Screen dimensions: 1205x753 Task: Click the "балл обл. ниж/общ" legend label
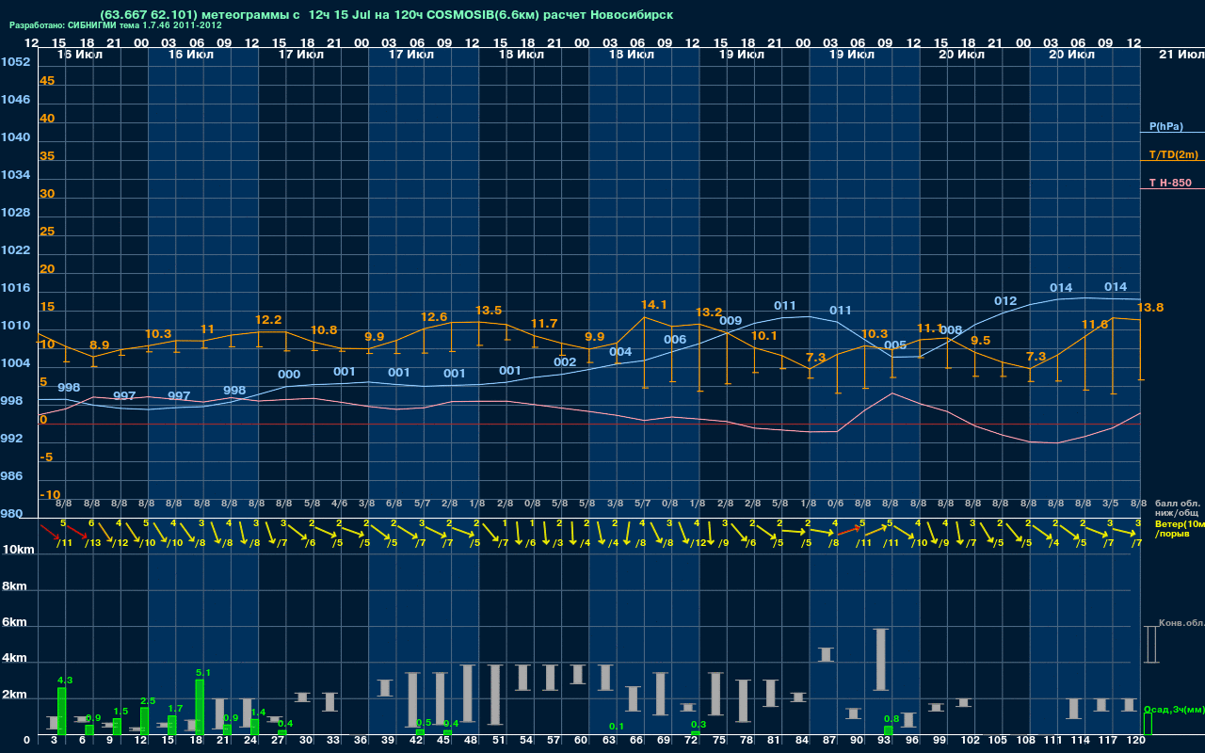[1178, 509]
